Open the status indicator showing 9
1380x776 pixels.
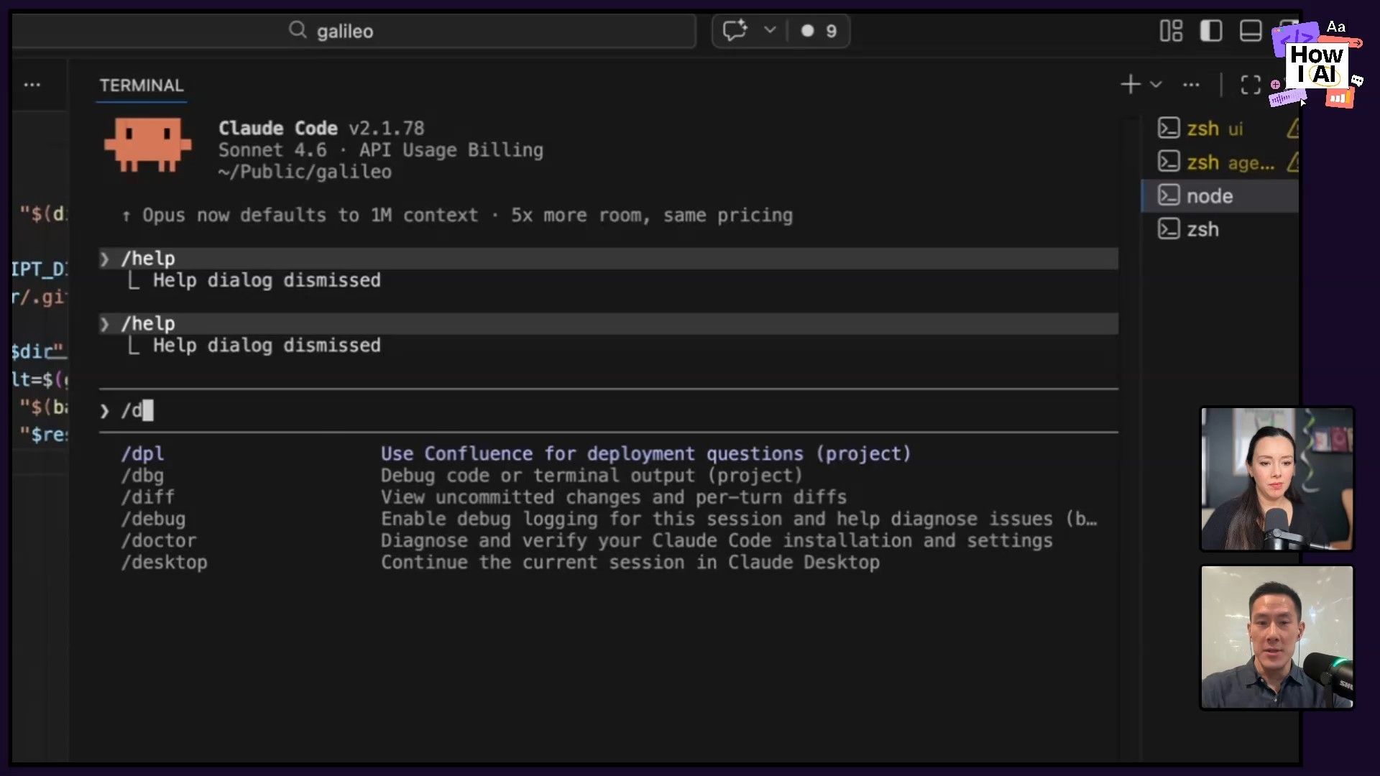(x=819, y=31)
